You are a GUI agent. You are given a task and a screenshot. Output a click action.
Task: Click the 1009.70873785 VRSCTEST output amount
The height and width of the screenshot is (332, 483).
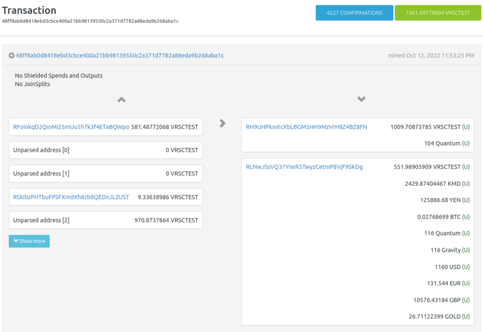tap(425, 127)
